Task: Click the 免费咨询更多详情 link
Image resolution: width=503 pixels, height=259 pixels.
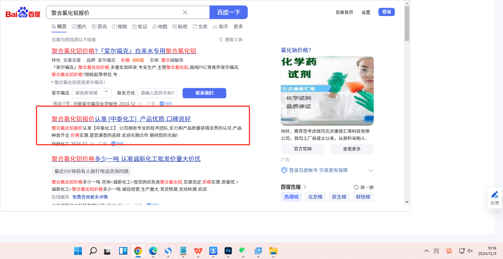Action: point(90,197)
